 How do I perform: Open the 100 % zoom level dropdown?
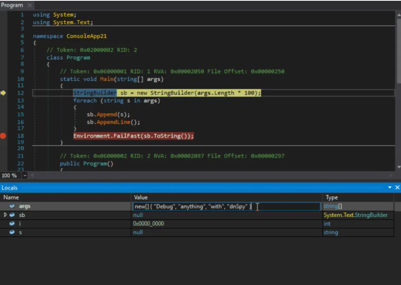coord(25,176)
